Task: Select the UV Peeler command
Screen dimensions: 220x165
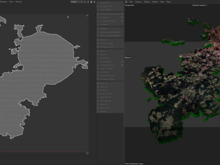Action: 110,29
